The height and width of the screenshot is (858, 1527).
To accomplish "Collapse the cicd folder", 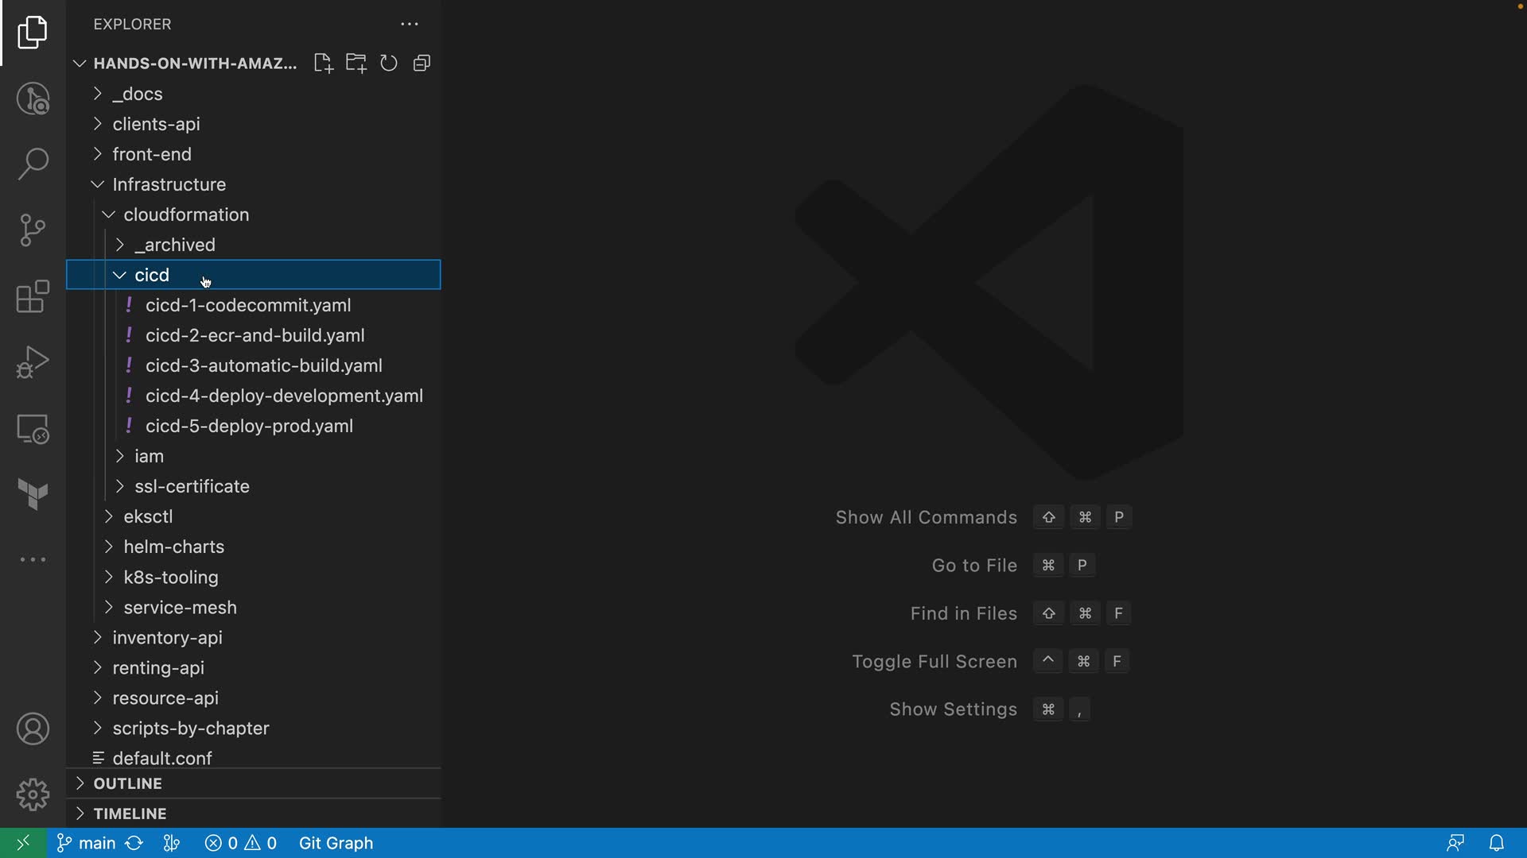I will (x=151, y=275).
